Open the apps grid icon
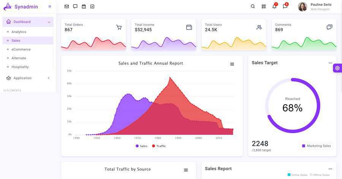This screenshot has height=179, width=342. (x=264, y=6)
